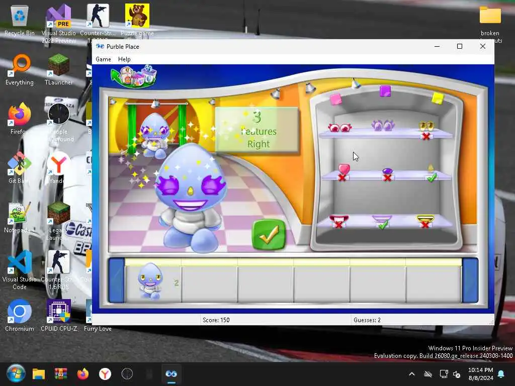
Task: Open the CPUID CPU-Z desktop shortcut
Action: tap(59, 316)
